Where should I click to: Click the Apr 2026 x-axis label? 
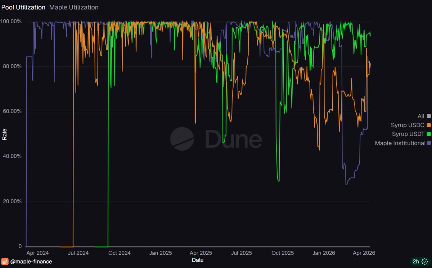click(364, 253)
